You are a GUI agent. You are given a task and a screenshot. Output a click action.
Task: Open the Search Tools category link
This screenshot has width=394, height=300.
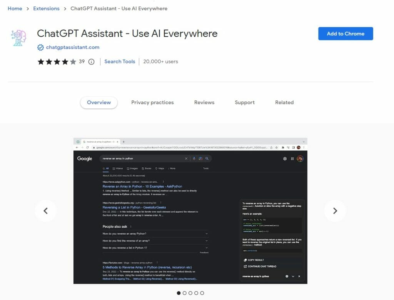click(x=120, y=62)
